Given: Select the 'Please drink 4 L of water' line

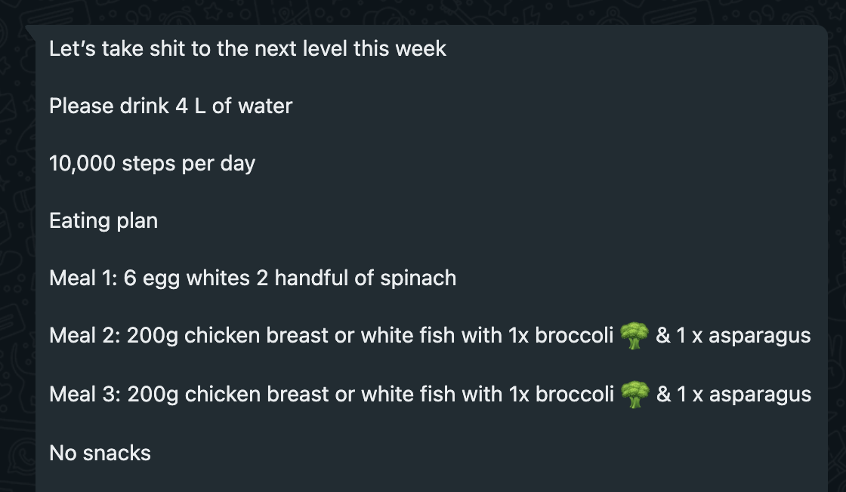Looking at the screenshot, I should pyautogui.click(x=171, y=106).
